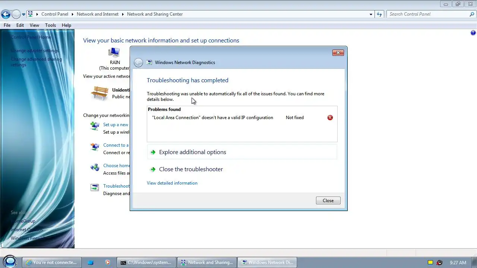Image resolution: width=477 pixels, height=268 pixels.
Task: Open the Edit menu
Action: click(20, 25)
